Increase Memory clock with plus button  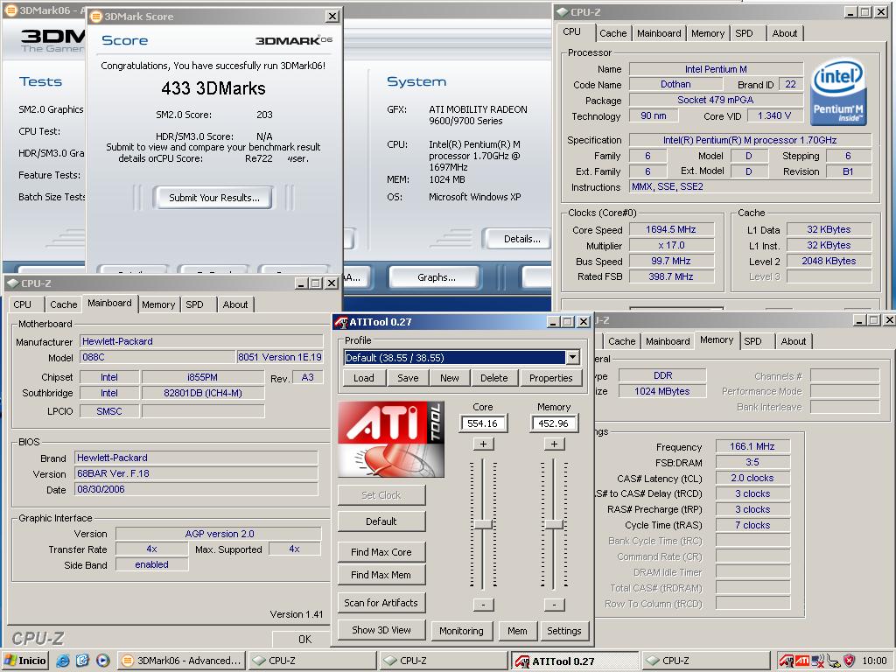point(554,444)
